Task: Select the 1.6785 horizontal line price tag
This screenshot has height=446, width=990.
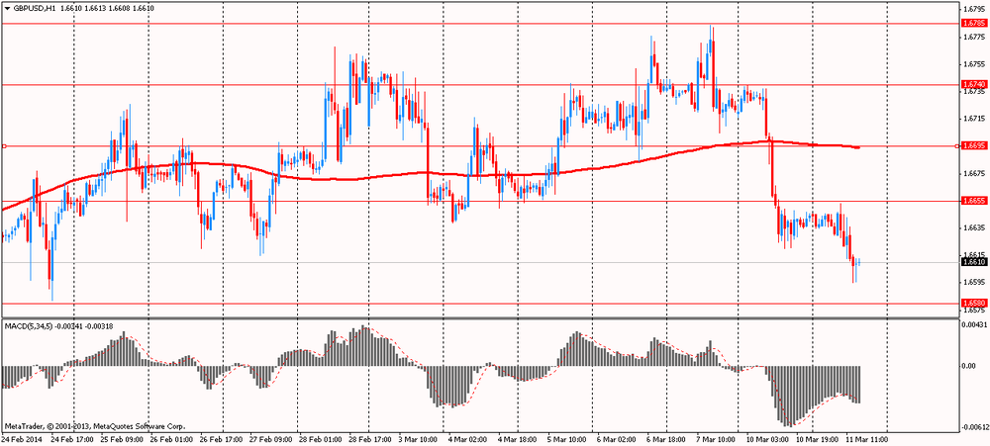Action: pyautogui.click(x=974, y=24)
